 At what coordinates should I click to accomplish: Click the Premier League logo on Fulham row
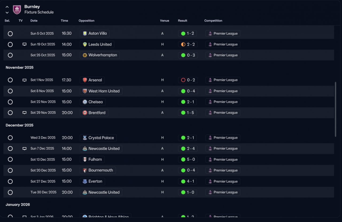tap(210, 159)
